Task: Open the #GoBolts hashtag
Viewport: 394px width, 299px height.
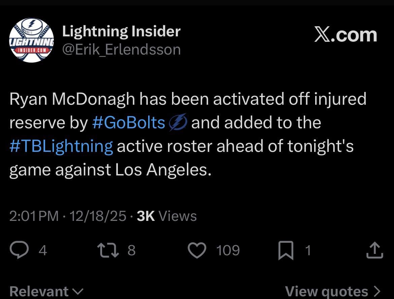Action: pyautogui.click(x=129, y=122)
